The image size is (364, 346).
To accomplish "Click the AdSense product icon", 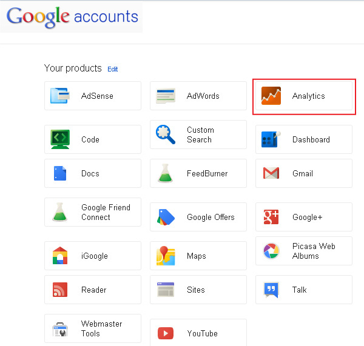I will pos(60,96).
